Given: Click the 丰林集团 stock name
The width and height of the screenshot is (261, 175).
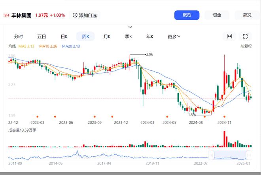Looking at the screenshot, I should pyautogui.click(x=21, y=15).
